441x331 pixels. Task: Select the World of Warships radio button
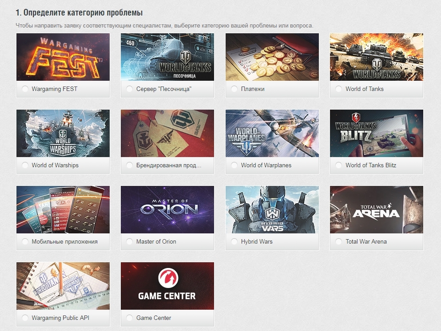(x=25, y=165)
